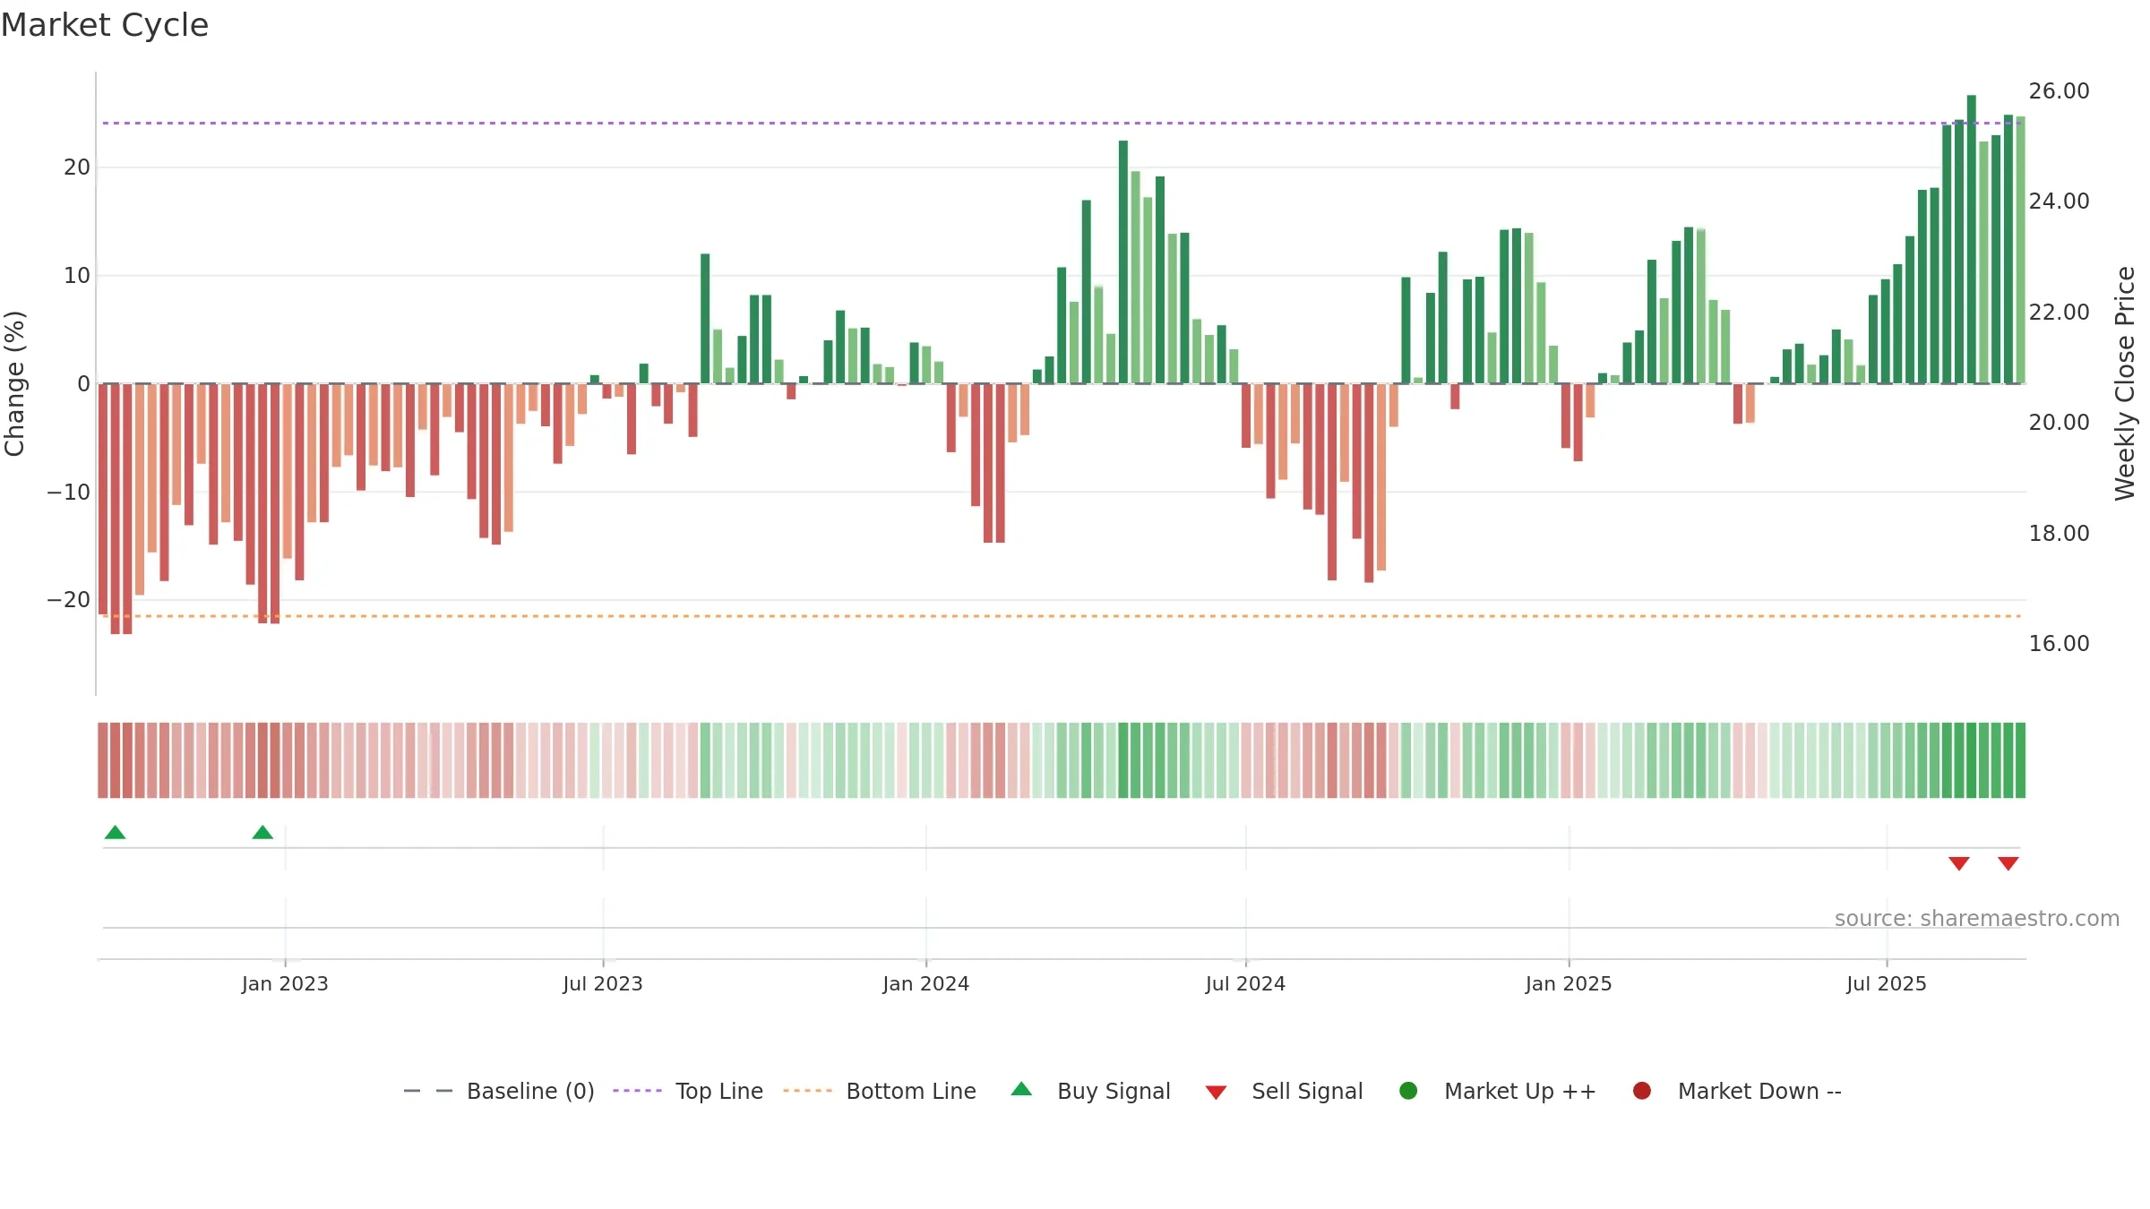Click the −10 change axis label
Image resolution: width=2150 pixels, height=1209 pixels.
(69, 493)
